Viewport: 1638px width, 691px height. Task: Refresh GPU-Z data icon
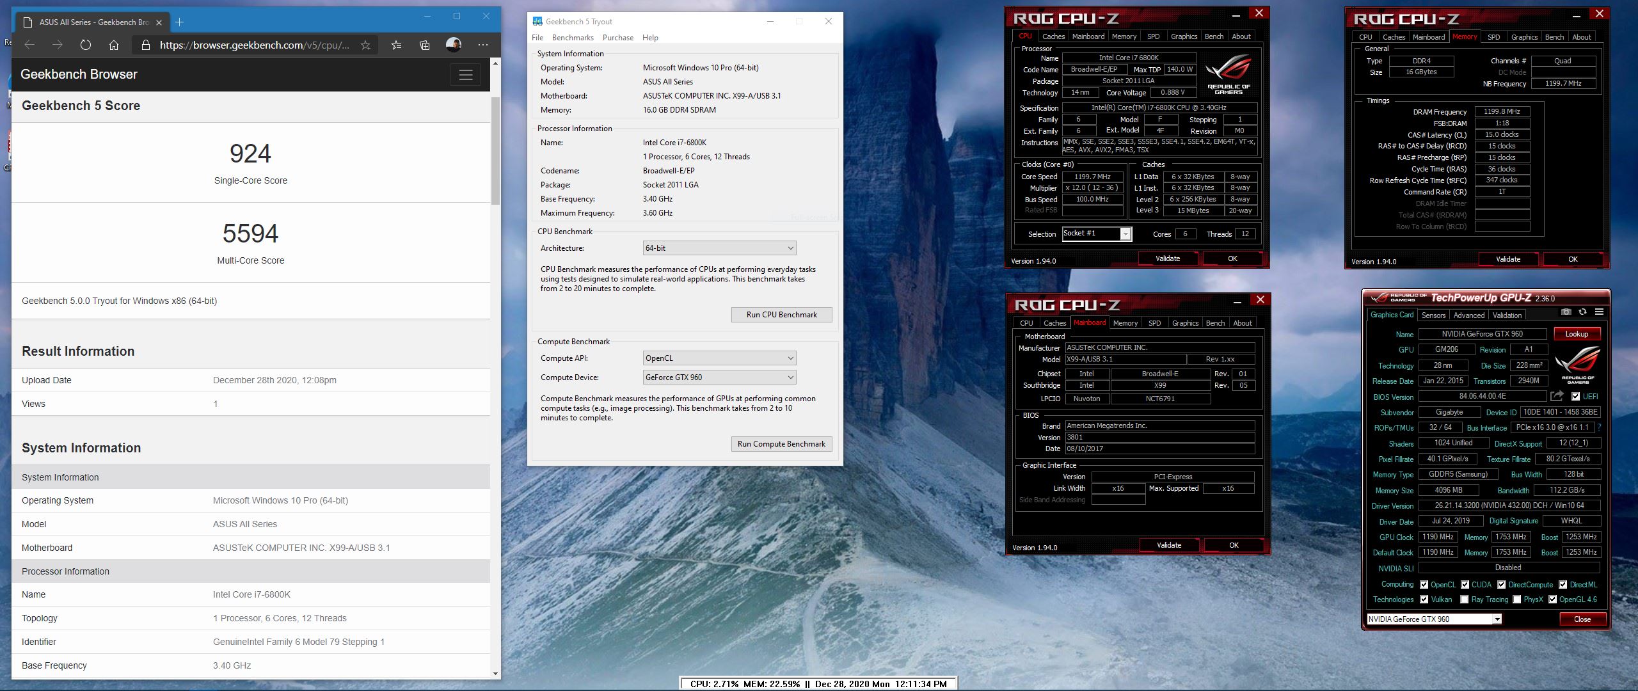[x=1583, y=312]
